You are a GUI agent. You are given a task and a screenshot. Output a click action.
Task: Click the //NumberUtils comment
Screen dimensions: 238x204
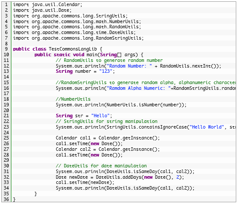pos(73,99)
